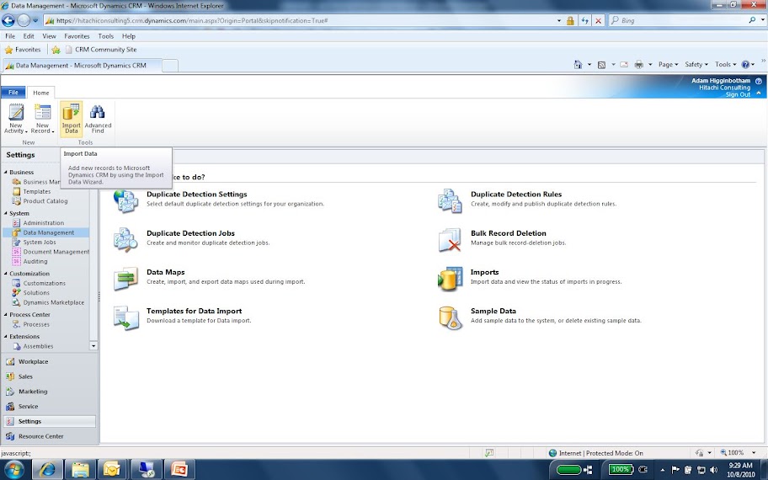Image resolution: width=768 pixels, height=480 pixels.
Task: Open Internet Explorer from the taskbar
Action: coord(47,470)
